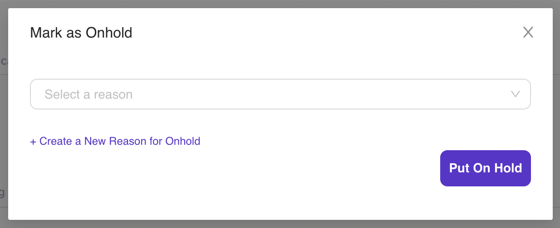Screen dimensions: 560x228
Task: Select the reason field's empty area
Action: click(x=318, y=94)
